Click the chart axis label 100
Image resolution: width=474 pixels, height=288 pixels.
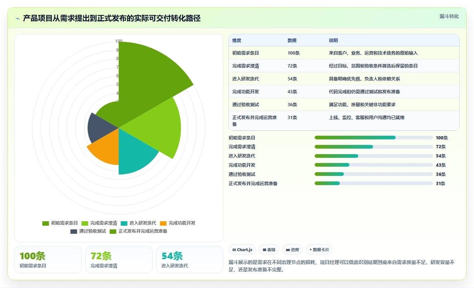[119, 41]
